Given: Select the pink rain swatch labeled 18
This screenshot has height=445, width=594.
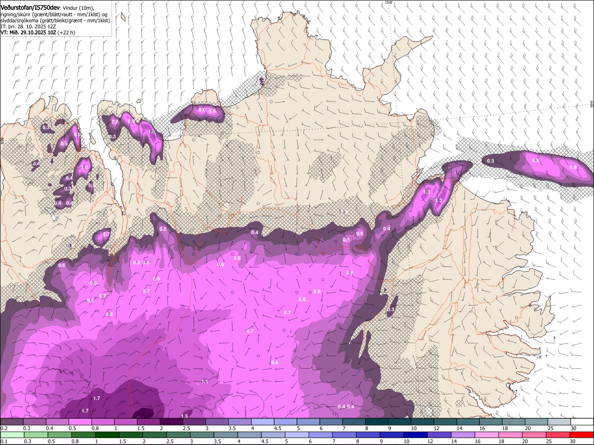Looking at the screenshot, I should click(x=510, y=434).
